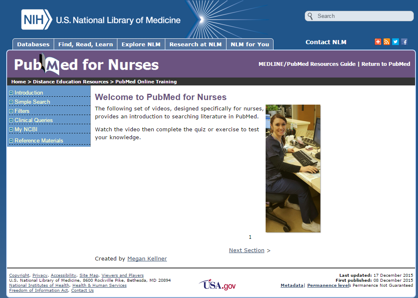Open Freedom of Information Act link
418x298 pixels.
(38, 290)
